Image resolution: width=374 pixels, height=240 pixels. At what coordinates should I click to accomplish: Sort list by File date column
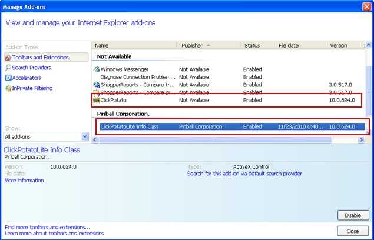(300, 45)
